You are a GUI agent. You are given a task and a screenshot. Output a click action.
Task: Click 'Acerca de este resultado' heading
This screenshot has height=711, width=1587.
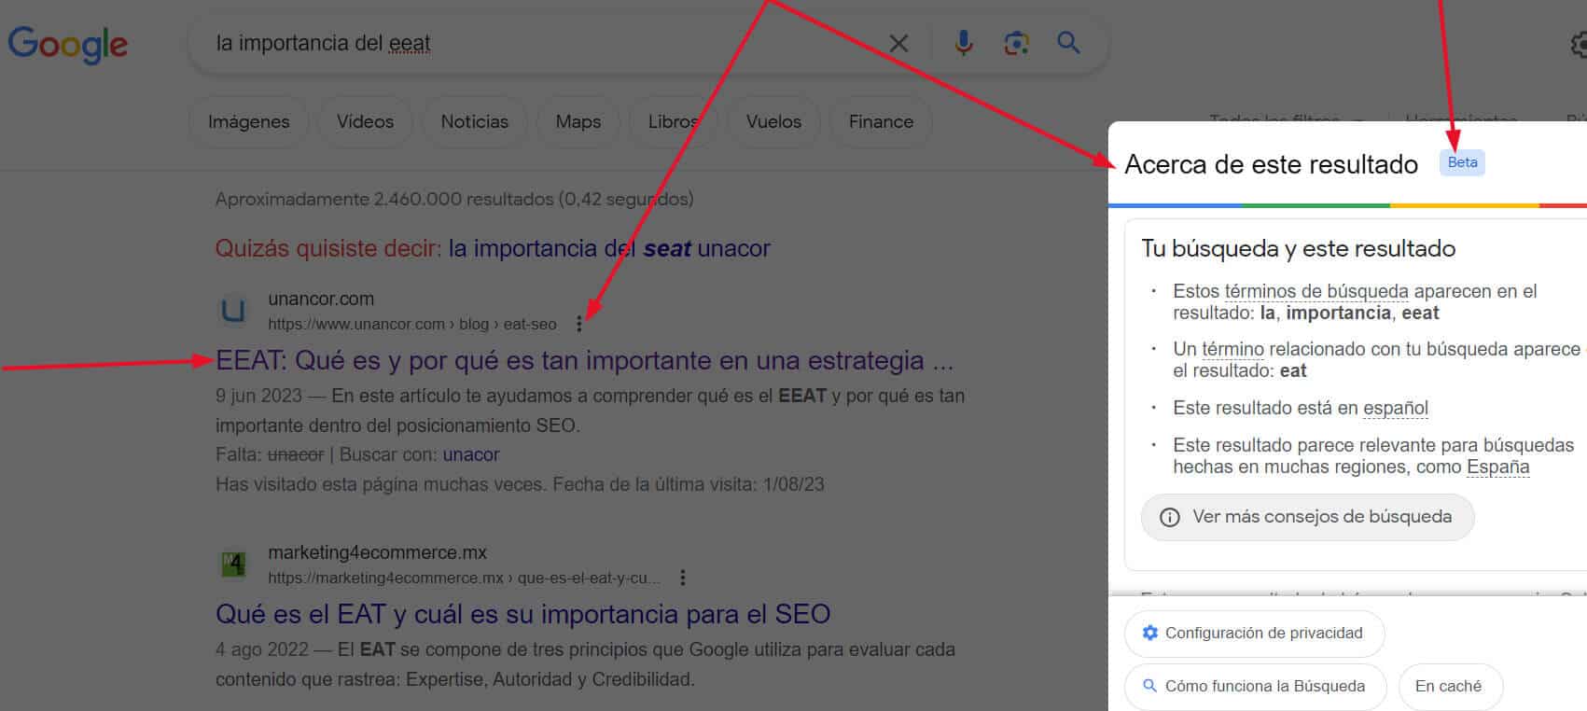tap(1271, 164)
